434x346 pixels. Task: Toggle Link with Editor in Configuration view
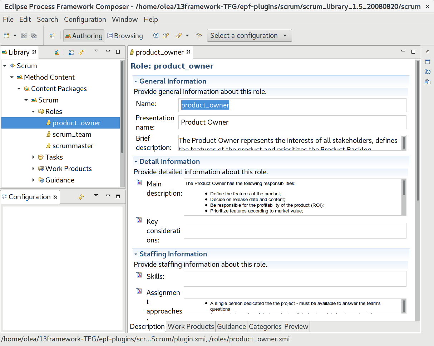click(81, 197)
